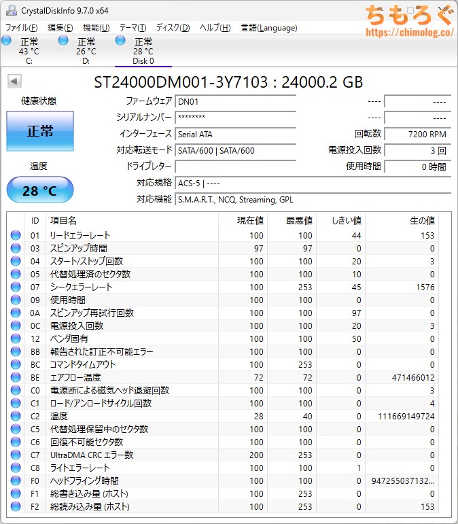Click status circle for ID C1 row
The image size is (458, 524).
point(16,403)
